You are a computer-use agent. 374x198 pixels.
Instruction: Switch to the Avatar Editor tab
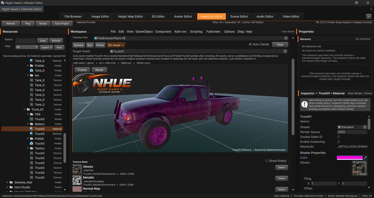pos(183,16)
